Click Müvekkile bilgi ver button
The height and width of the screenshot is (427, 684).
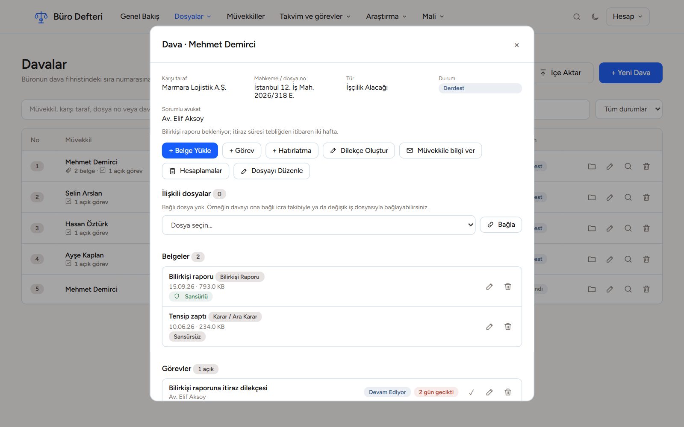tap(440, 151)
